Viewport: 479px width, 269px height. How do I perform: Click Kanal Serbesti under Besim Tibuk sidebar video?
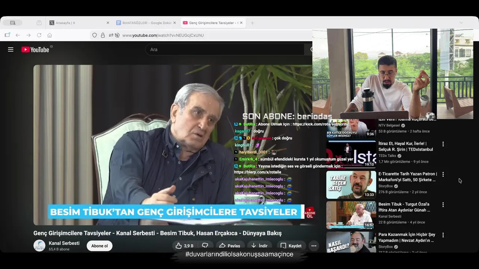390,216
